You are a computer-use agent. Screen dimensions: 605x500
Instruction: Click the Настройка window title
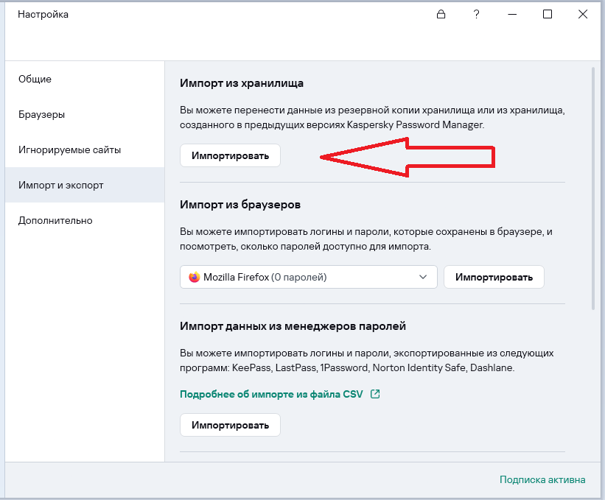pyautogui.click(x=43, y=15)
